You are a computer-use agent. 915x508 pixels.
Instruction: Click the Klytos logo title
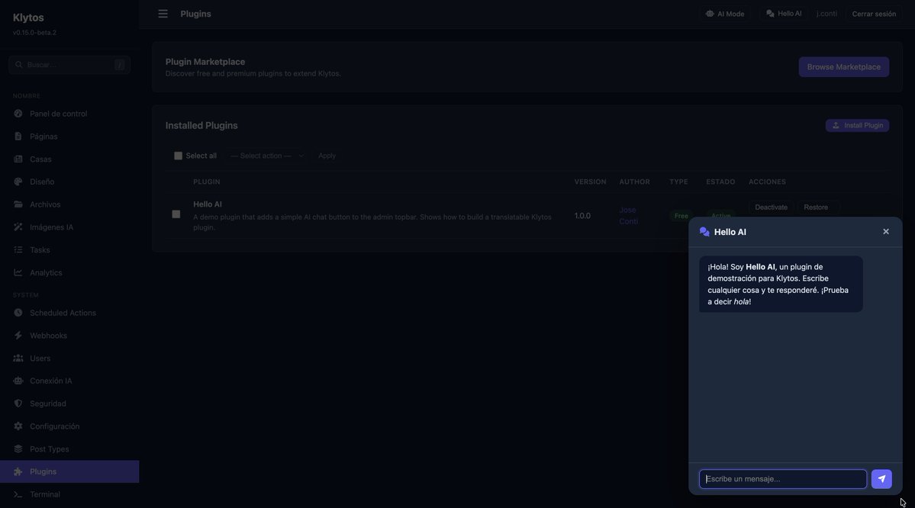coord(28,18)
